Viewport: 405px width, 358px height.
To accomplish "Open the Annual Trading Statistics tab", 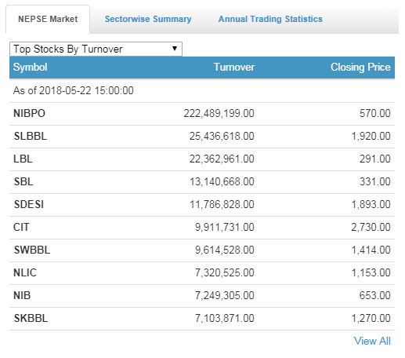I will click(270, 19).
